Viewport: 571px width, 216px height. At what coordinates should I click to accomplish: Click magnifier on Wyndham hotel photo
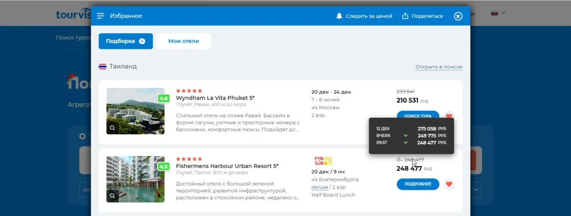[112, 128]
